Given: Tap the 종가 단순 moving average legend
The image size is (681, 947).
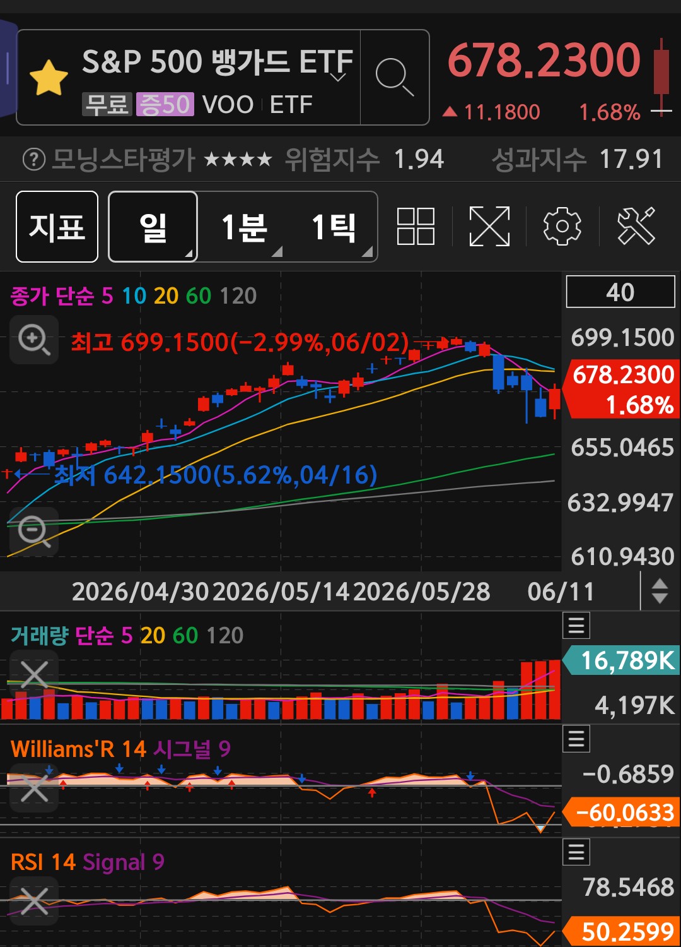Looking at the screenshot, I should (134, 295).
